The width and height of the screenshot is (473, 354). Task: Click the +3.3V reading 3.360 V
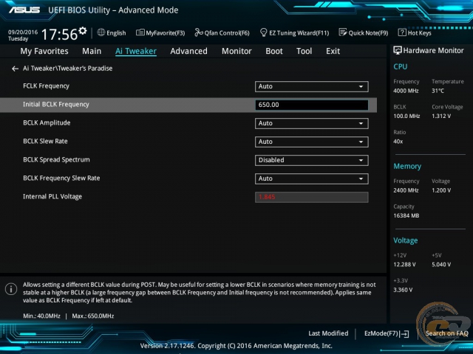(x=403, y=290)
